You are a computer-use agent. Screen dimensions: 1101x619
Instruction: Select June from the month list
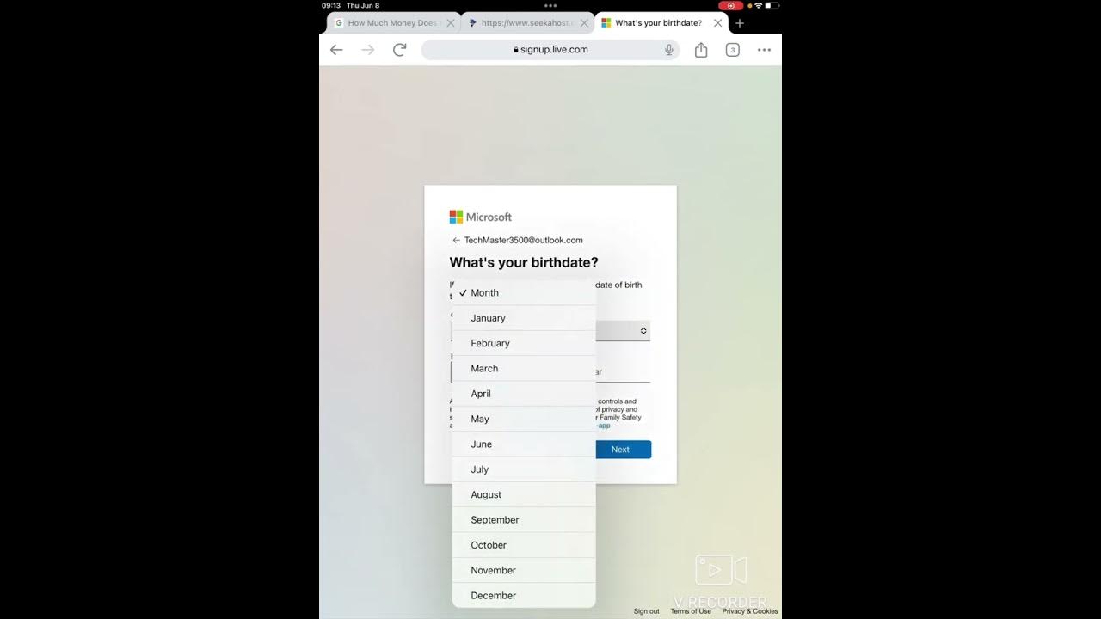coord(524,444)
